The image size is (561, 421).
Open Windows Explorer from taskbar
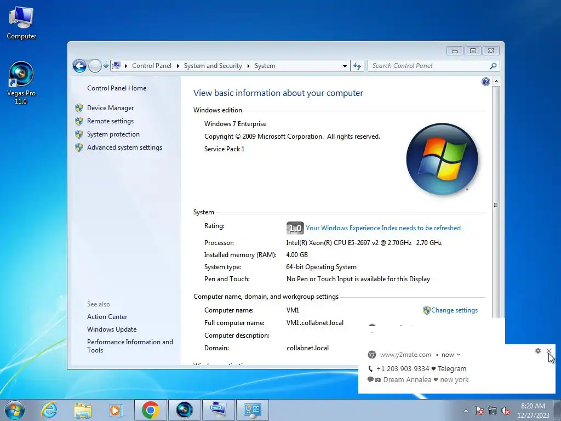pos(83,410)
